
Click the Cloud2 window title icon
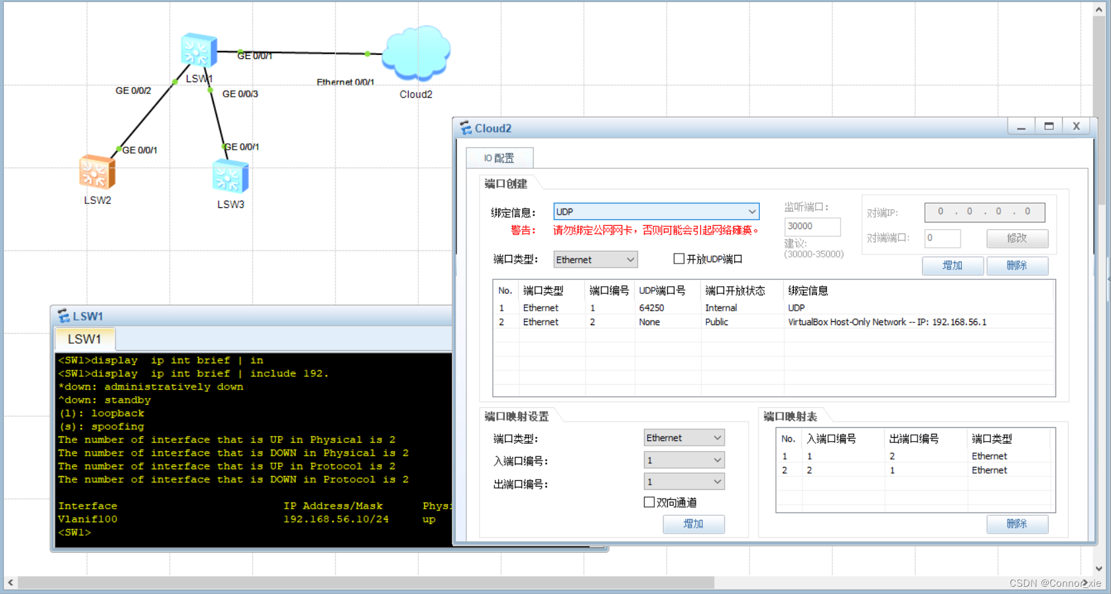pyautogui.click(x=466, y=128)
